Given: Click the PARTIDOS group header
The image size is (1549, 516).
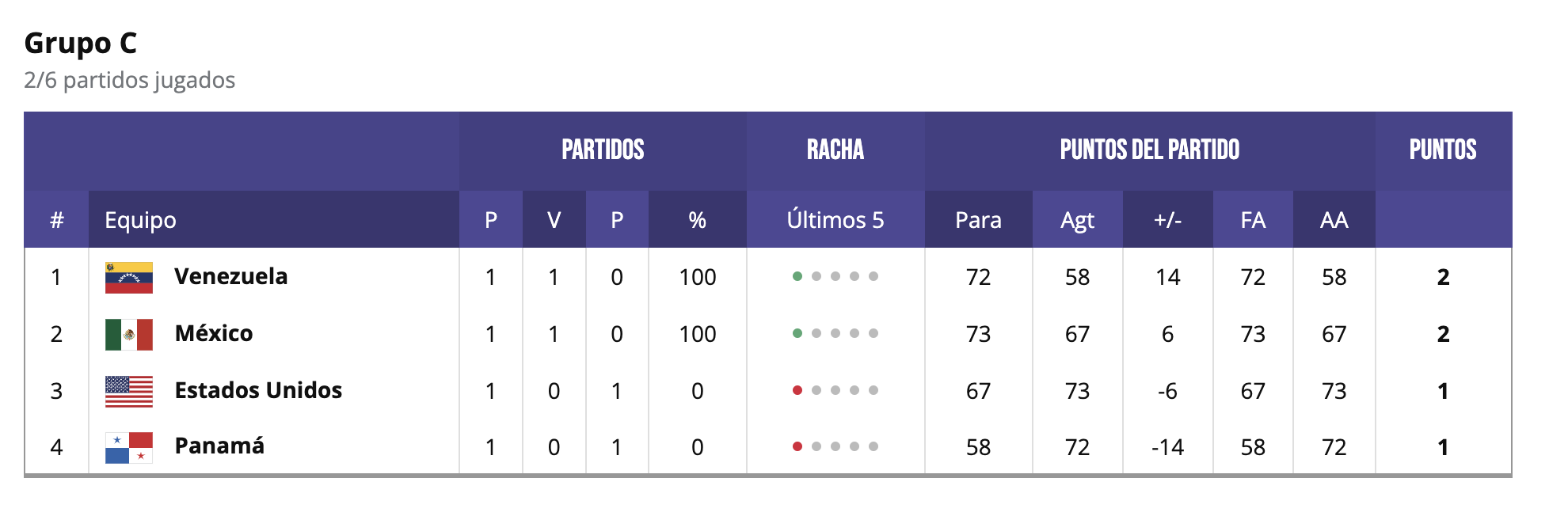Looking at the screenshot, I should pos(603,150).
